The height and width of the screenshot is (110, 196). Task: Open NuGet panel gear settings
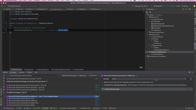pyautogui.click(x=190, y=72)
